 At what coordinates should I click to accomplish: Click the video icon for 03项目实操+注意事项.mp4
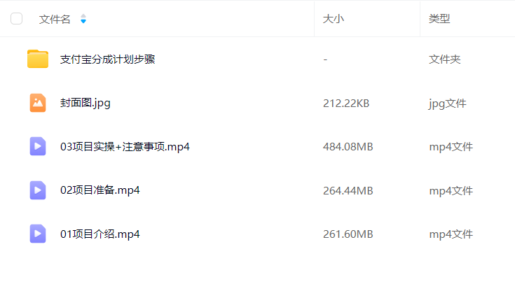tap(38, 146)
